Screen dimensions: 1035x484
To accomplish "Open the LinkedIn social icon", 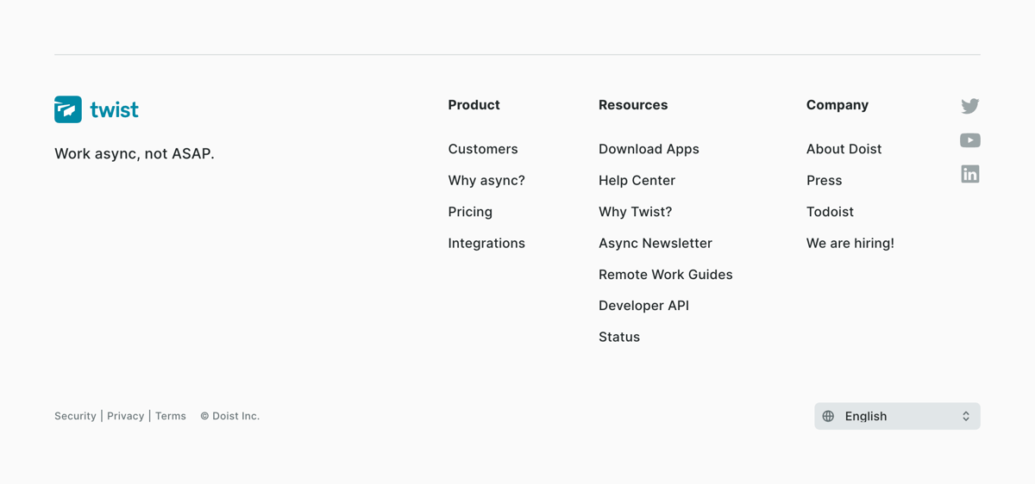I will (970, 174).
